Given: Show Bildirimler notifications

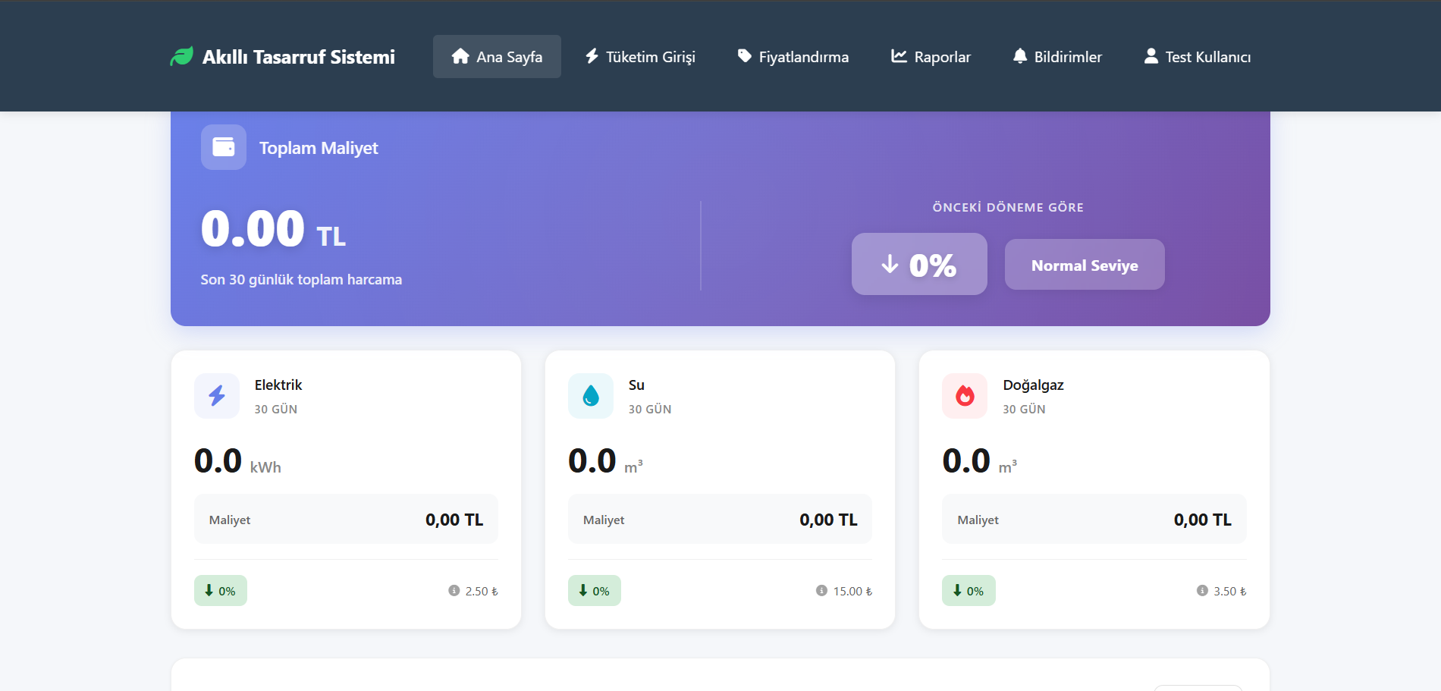Looking at the screenshot, I should (1057, 56).
